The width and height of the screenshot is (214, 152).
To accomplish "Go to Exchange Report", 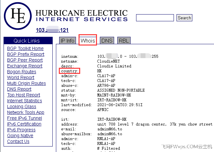I will [25, 66].
